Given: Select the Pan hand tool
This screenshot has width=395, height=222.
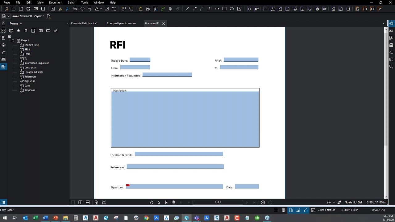Looking at the screenshot, I should point(152,203).
